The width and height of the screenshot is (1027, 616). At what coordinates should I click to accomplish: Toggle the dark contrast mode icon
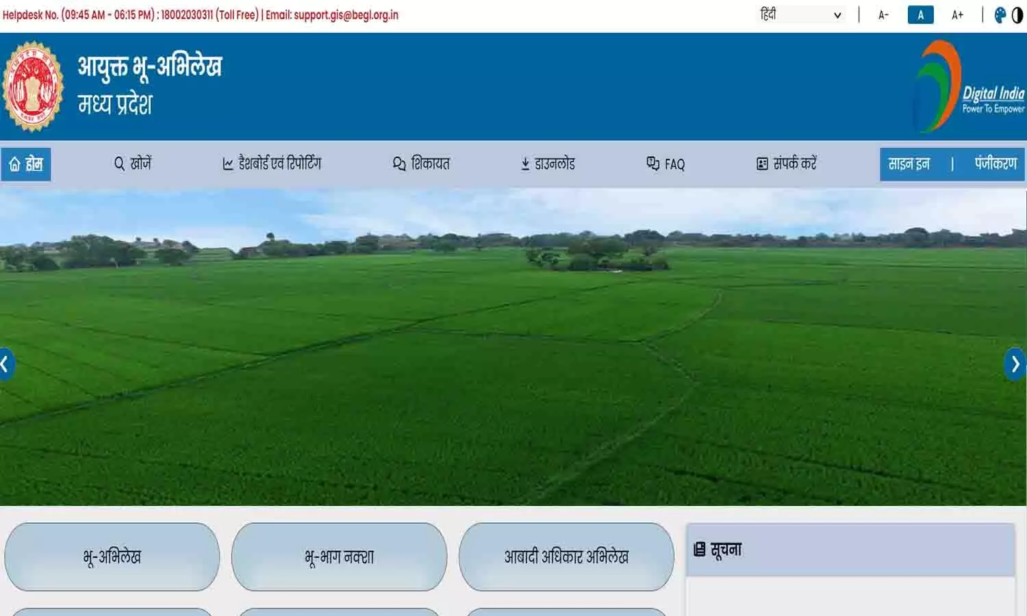pyautogui.click(x=1018, y=13)
